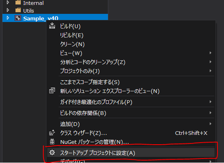This screenshot has height=163, width=224.
Task: Click the new Solution Explorer view icon
Action: tap(52, 90)
